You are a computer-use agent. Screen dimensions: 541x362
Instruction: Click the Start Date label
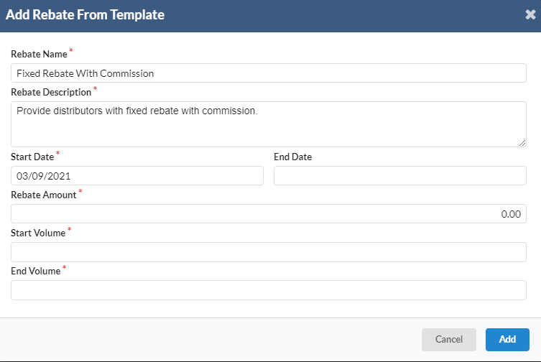(x=32, y=157)
